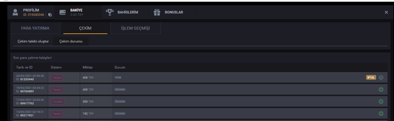This screenshot has width=394, height=121.
Task: Click the Papara logo on the 406 TRY row
Action: (57, 78)
